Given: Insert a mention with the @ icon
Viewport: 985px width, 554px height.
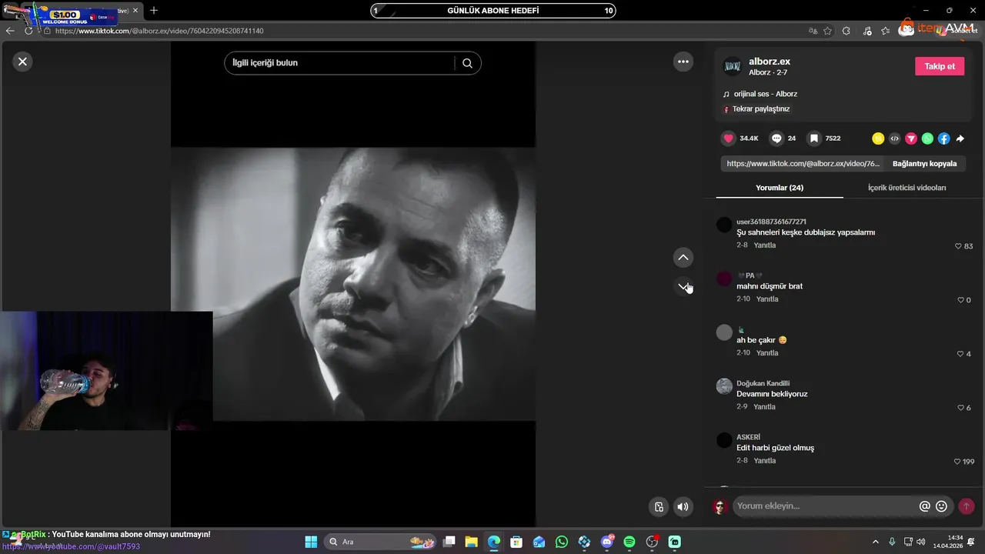Looking at the screenshot, I should pos(925,506).
